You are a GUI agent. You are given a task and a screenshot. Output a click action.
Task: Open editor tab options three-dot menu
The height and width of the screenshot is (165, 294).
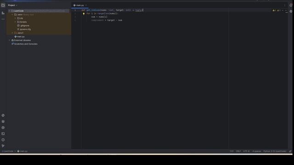(285, 5)
